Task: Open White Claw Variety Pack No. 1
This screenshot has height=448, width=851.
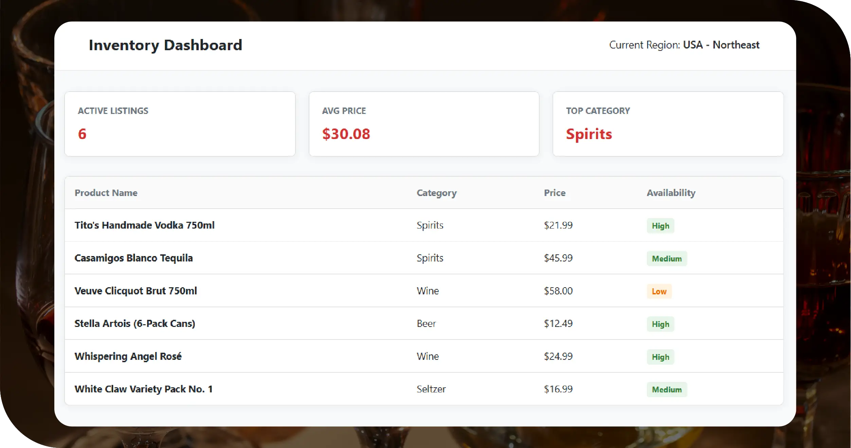Action: 143,389
